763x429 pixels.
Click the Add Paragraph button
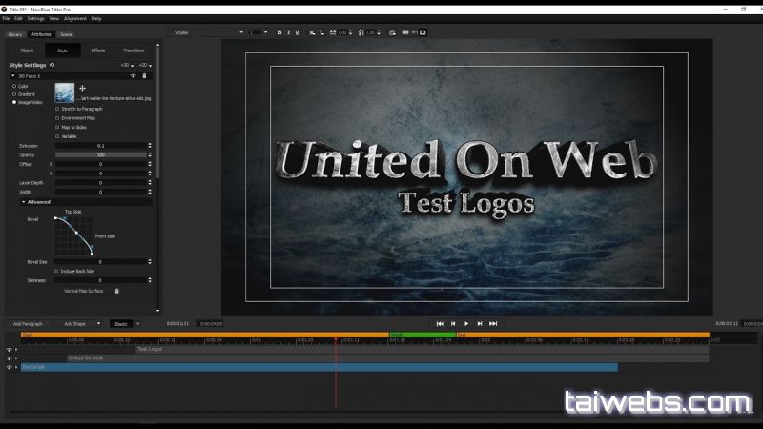tap(28, 324)
